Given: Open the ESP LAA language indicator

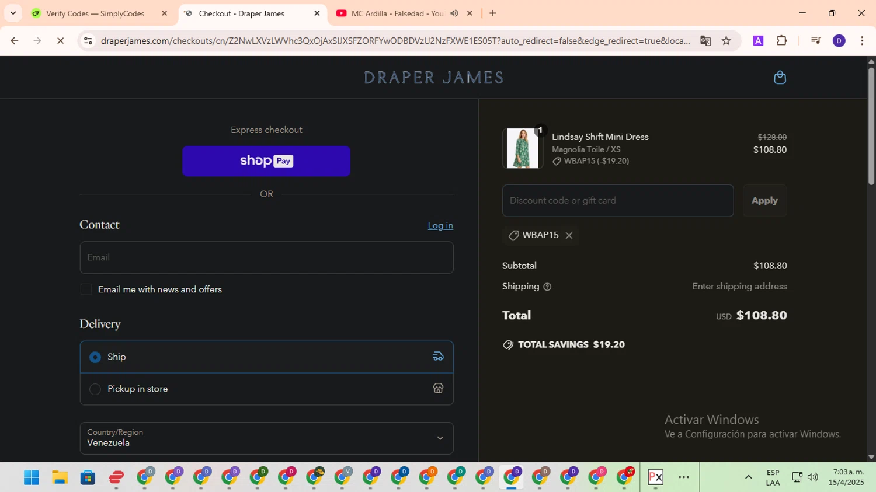Looking at the screenshot, I should point(773,477).
